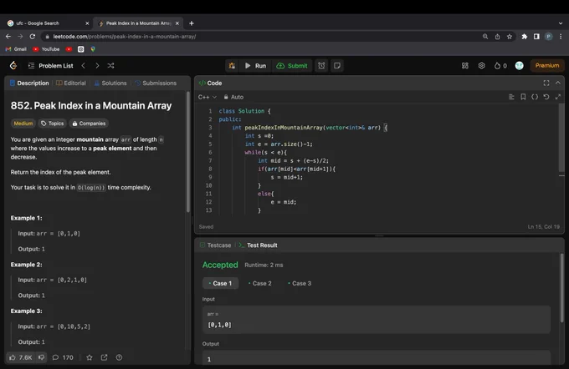This screenshot has width=569, height=369.
Task: Reset code to default icon
Action: tap(546, 97)
